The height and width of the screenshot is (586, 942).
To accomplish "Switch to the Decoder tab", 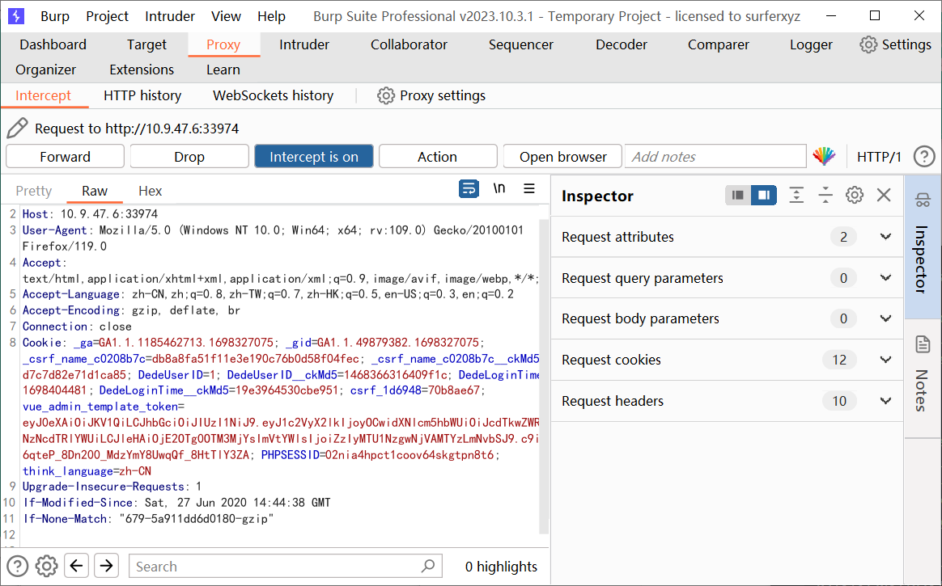I will click(x=622, y=44).
